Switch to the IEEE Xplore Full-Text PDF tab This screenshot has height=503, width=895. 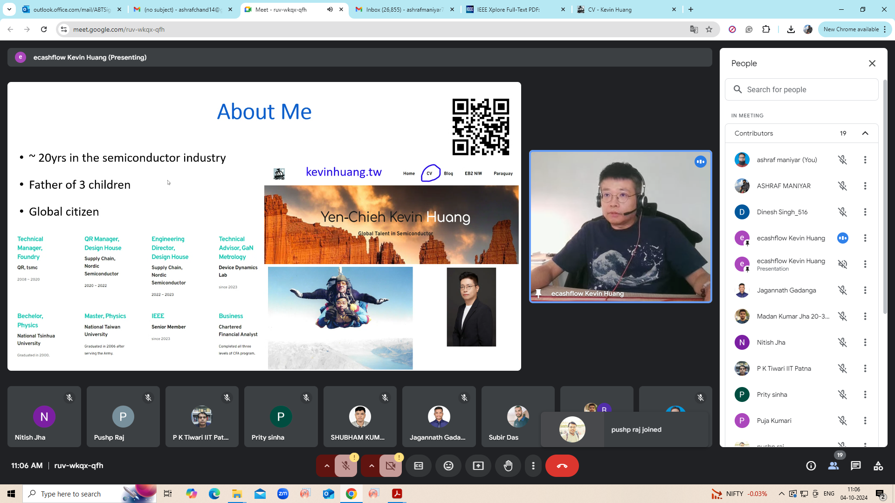pyautogui.click(x=508, y=9)
